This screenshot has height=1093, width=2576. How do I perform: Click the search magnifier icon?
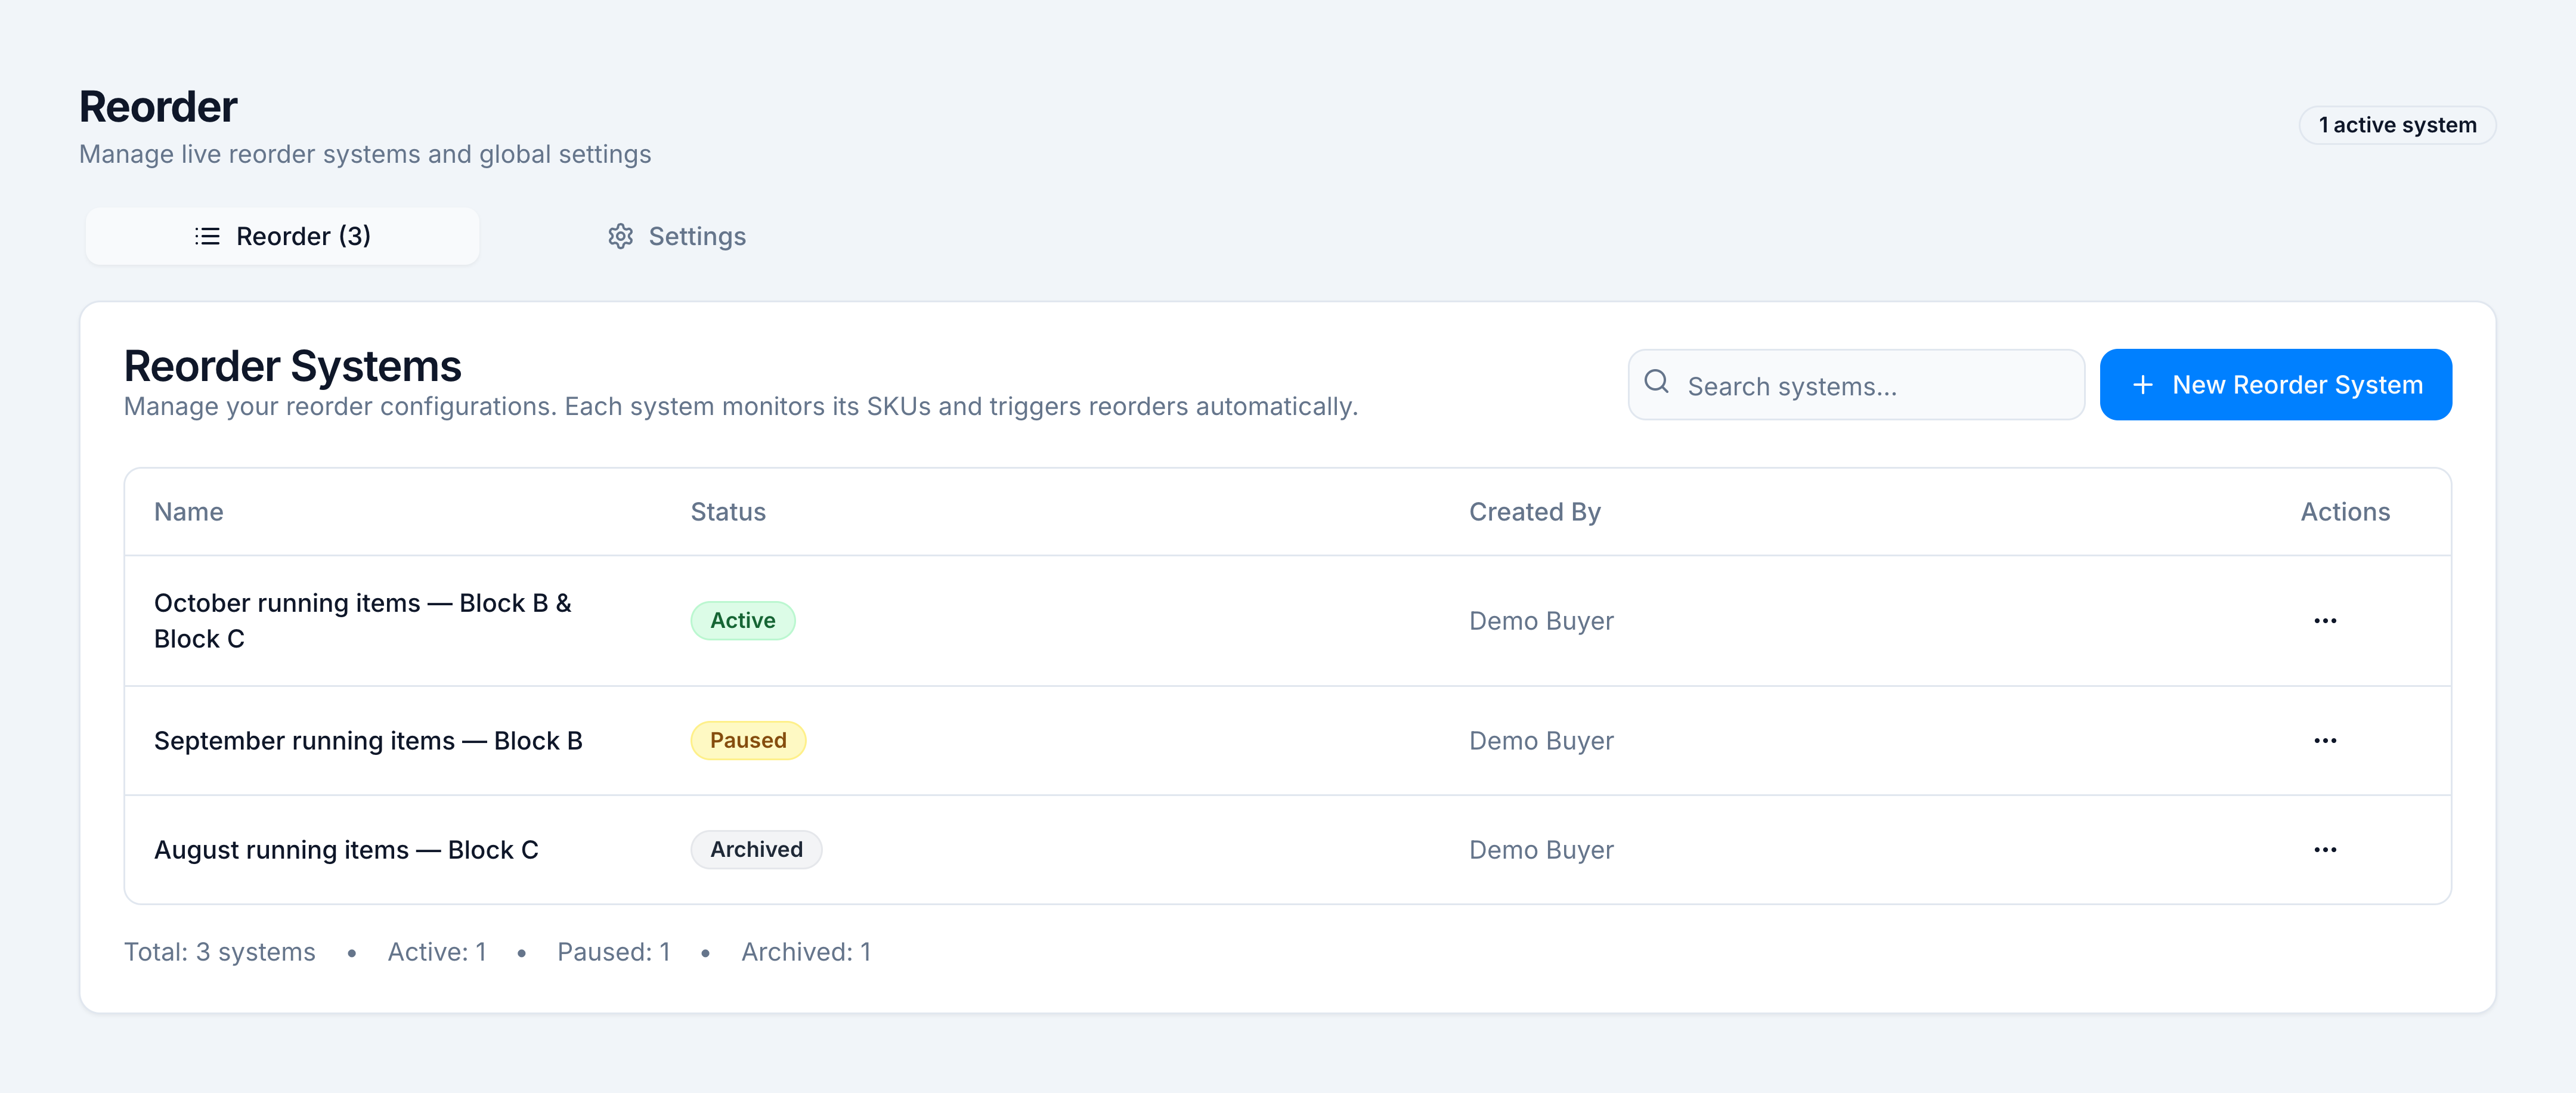coord(1657,382)
